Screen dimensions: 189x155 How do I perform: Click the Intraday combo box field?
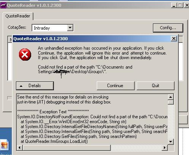pyautogui.click(x=52, y=28)
